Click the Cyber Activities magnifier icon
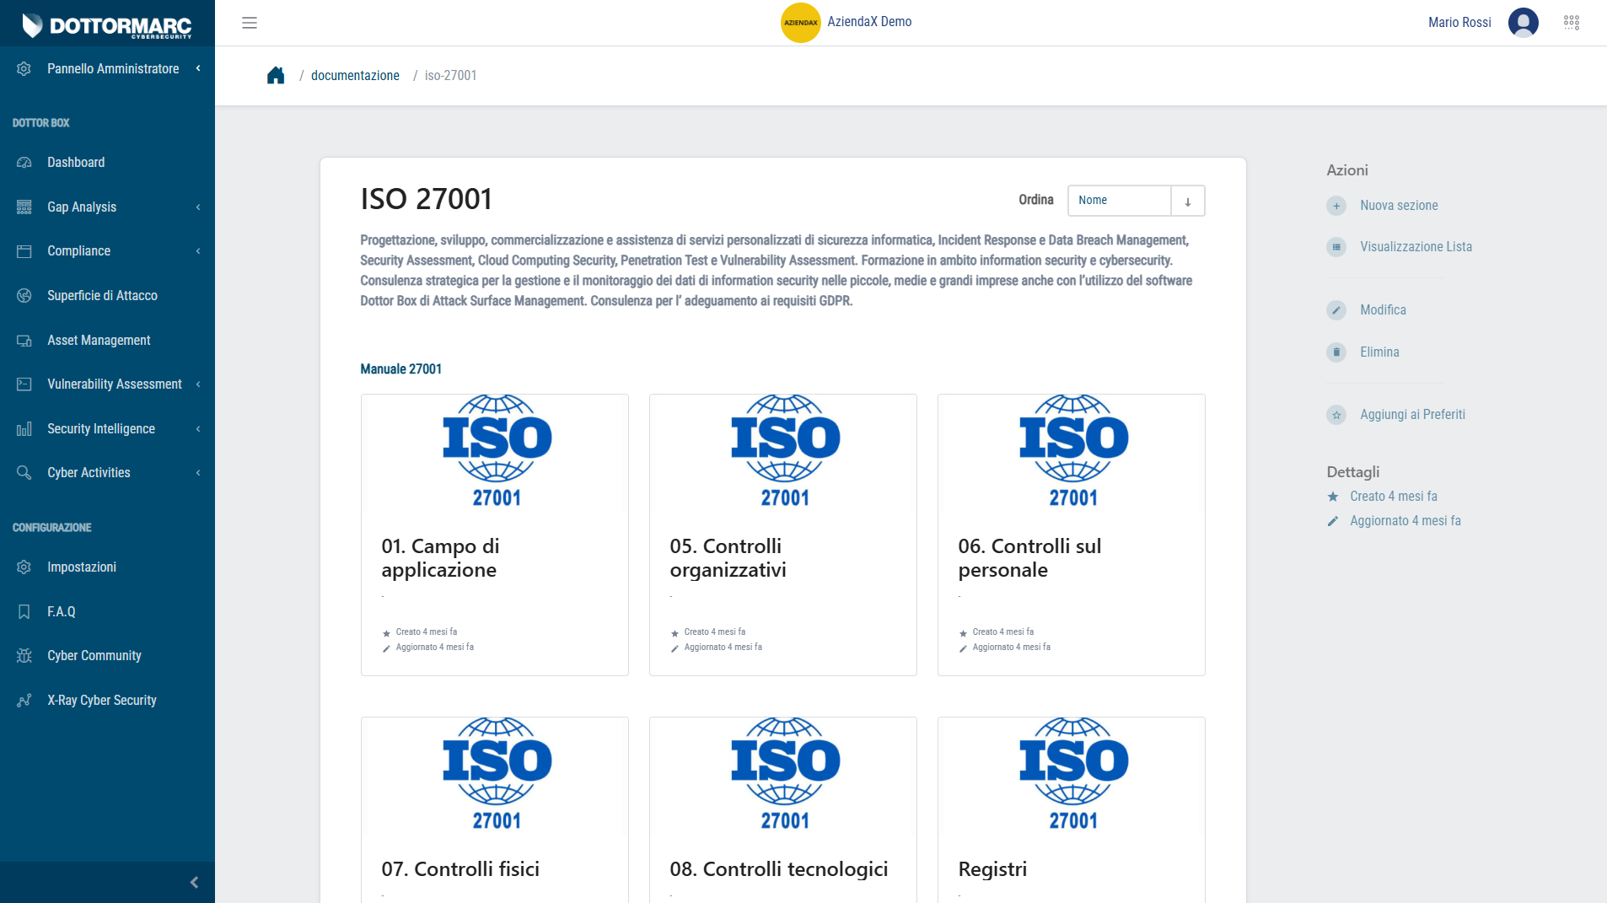 pyautogui.click(x=24, y=473)
